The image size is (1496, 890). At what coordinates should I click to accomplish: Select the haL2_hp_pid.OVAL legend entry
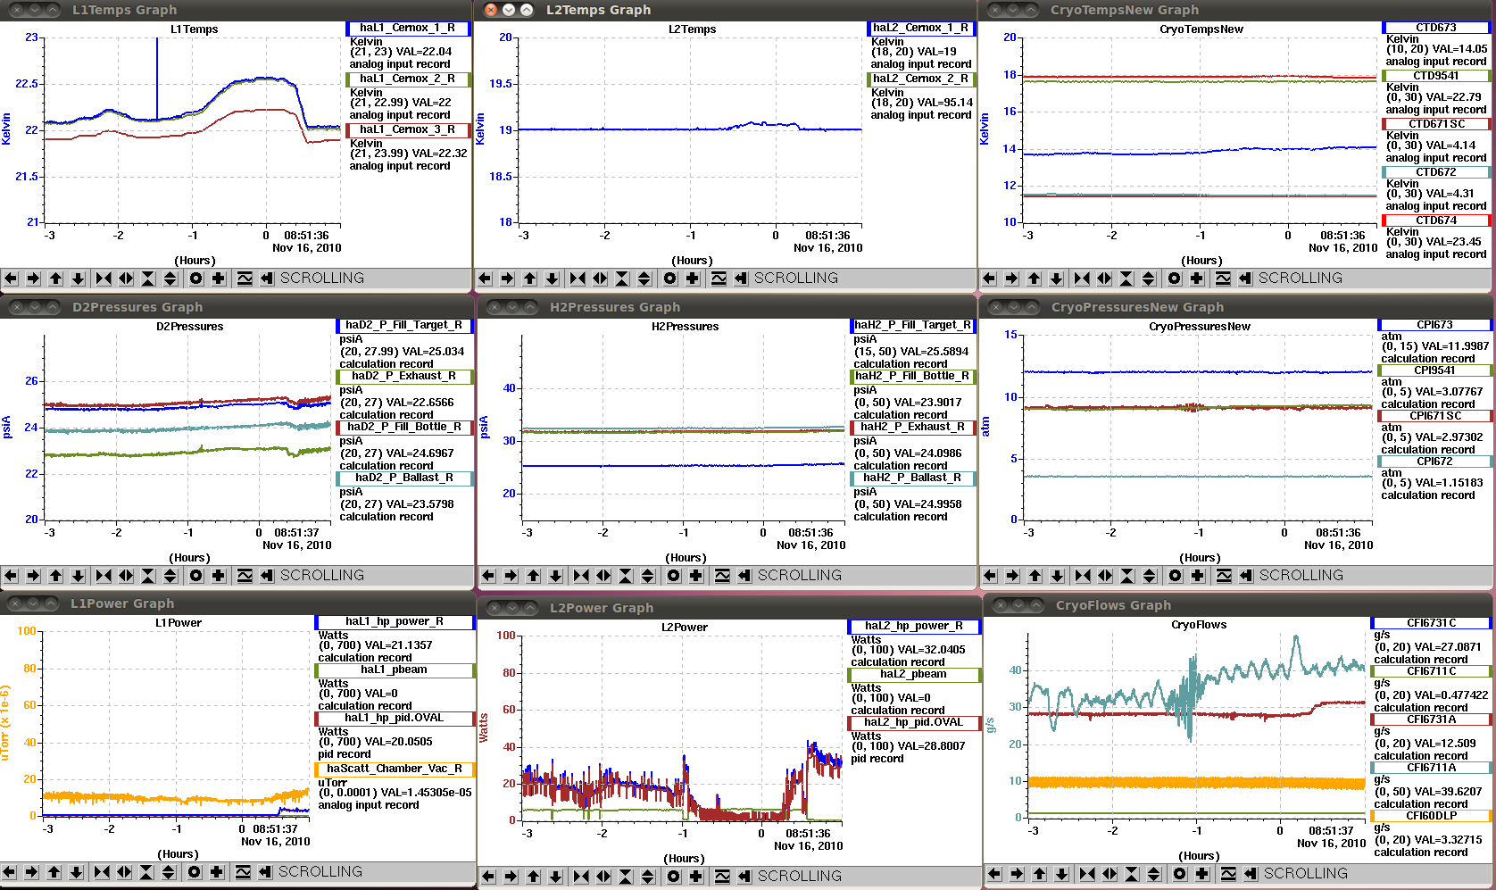pos(914,723)
